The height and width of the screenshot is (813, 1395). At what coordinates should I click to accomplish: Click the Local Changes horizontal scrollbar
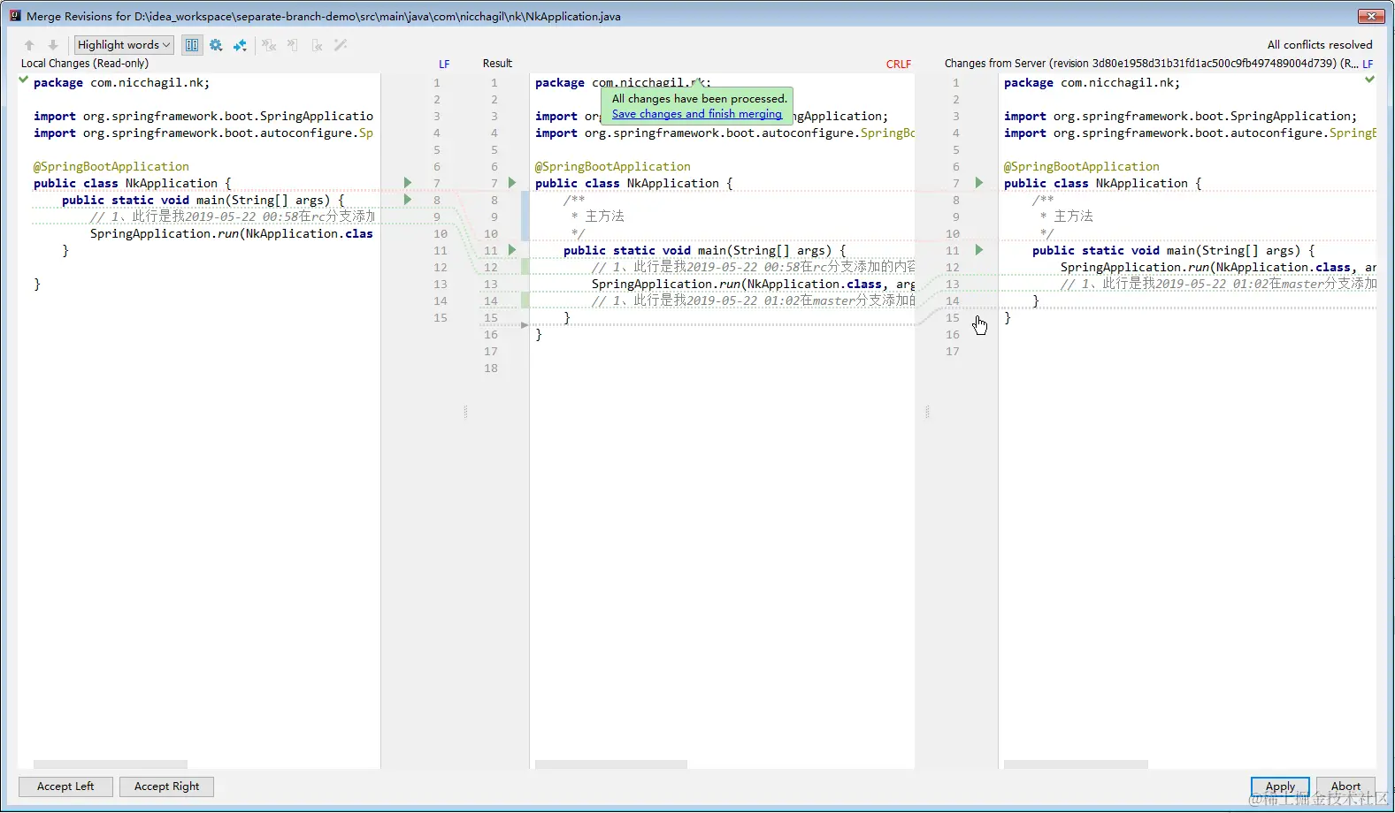(x=111, y=764)
